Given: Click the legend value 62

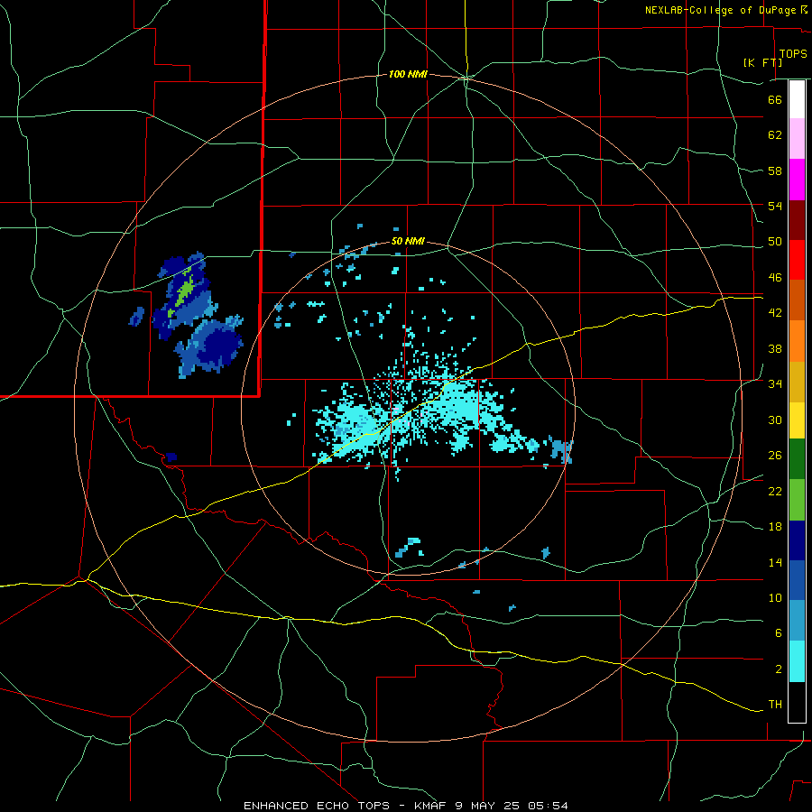Looking at the screenshot, I should 775,135.
